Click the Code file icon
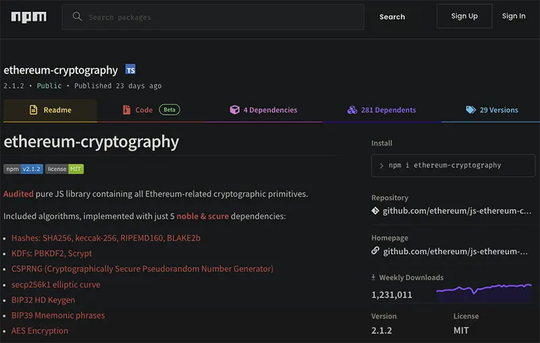Viewport: 540px width, 343px height. (127, 110)
